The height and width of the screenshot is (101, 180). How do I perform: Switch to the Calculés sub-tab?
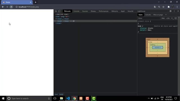coord(148,15)
